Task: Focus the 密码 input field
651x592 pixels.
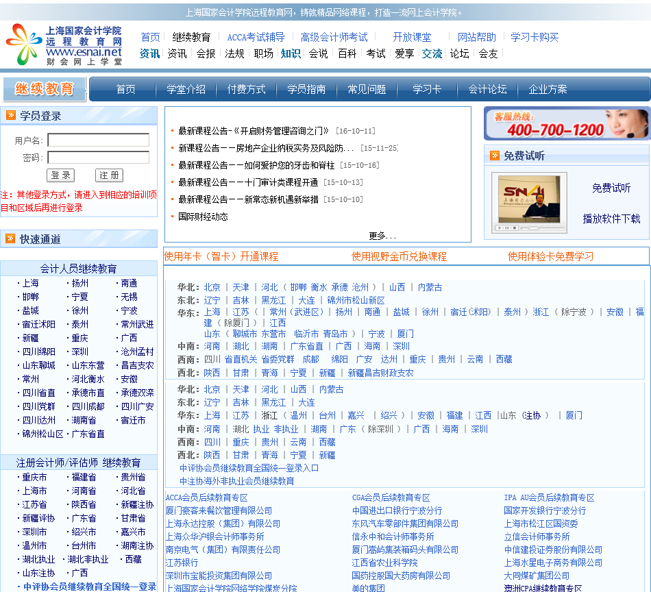Action: point(99,158)
